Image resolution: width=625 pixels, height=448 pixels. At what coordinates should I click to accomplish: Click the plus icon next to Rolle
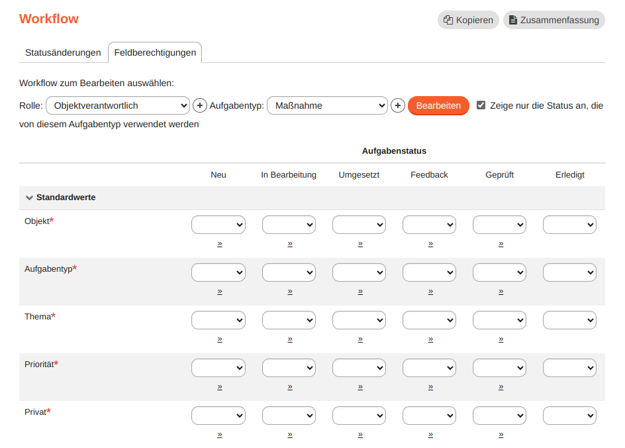200,105
